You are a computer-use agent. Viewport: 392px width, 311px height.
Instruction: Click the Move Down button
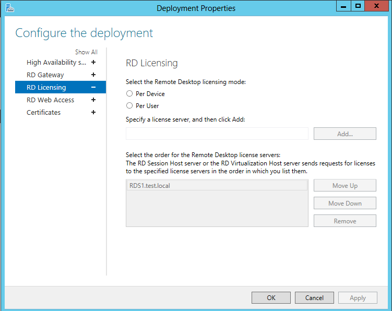coord(345,204)
